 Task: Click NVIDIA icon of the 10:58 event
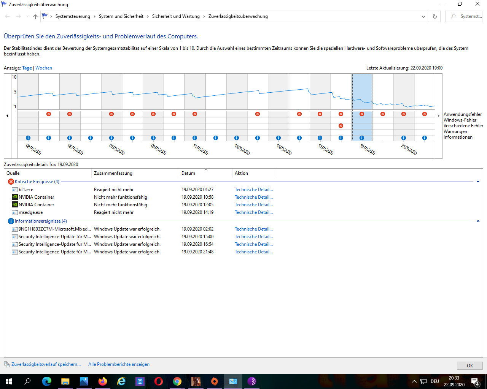15,197
